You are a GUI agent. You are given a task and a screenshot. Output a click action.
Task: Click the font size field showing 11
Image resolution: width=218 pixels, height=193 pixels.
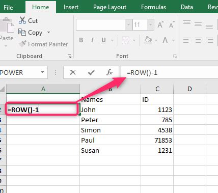click(140, 25)
